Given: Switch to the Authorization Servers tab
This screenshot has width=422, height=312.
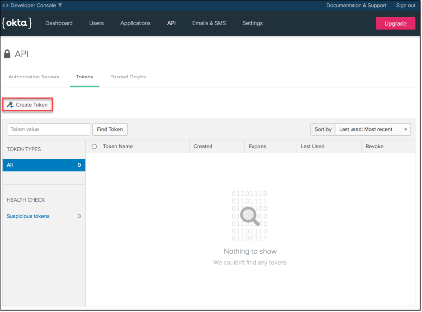Looking at the screenshot, I should coord(34,77).
